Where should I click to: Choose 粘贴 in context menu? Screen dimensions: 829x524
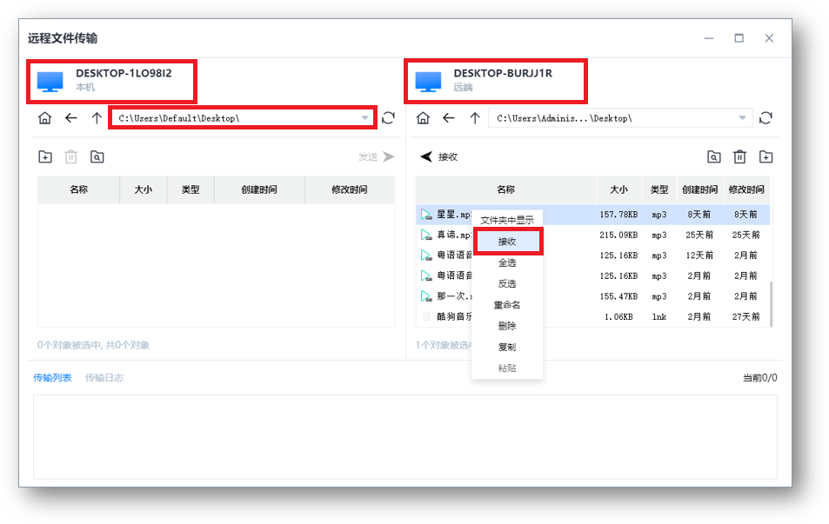pos(507,368)
